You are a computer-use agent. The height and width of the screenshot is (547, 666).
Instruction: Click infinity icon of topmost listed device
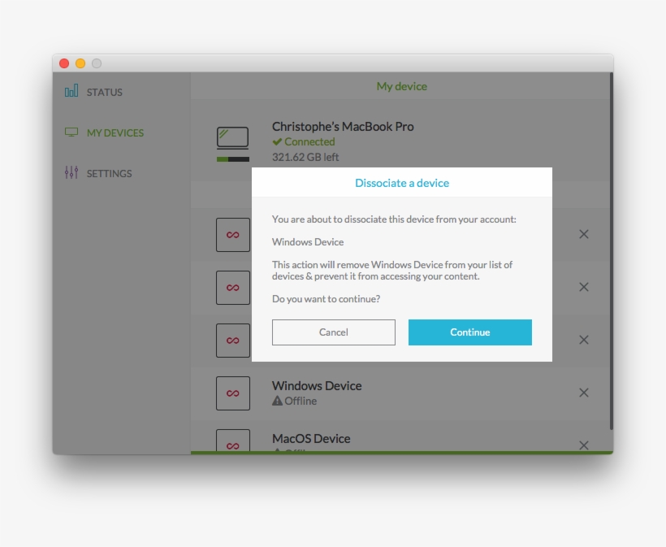pos(233,235)
